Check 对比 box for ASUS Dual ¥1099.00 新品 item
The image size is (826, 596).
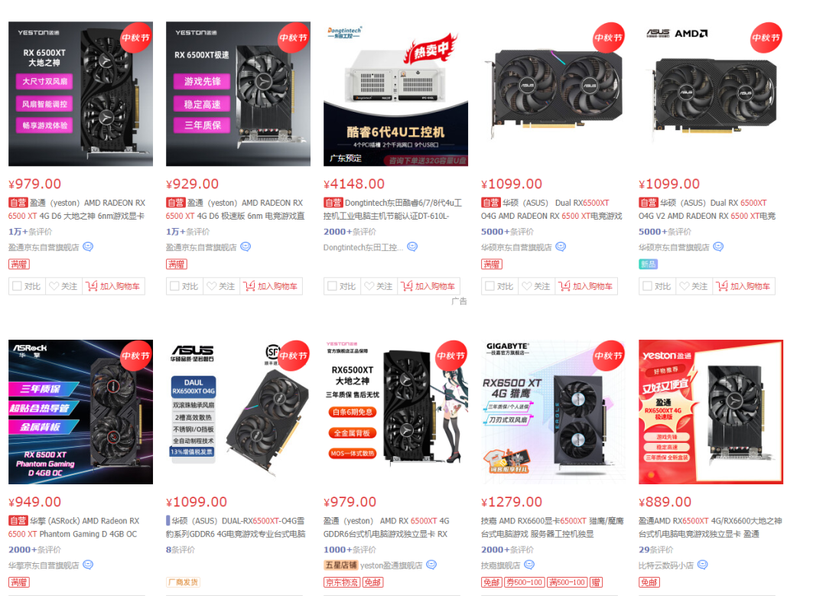[x=648, y=285]
